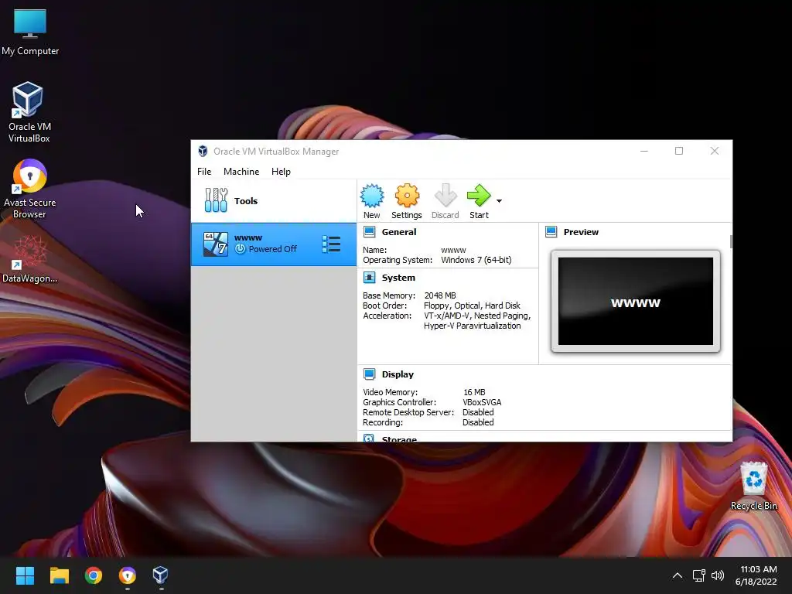Click 'Hyper-V Paravirtualization' acceleration text
This screenshot has height=594, width=792.
point(473,326)
